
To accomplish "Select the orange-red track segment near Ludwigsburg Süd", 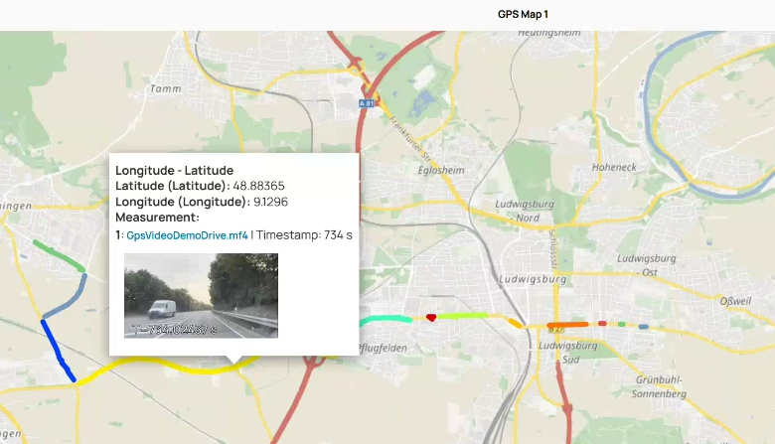I will pyautogui.click(x=567, y=325).
